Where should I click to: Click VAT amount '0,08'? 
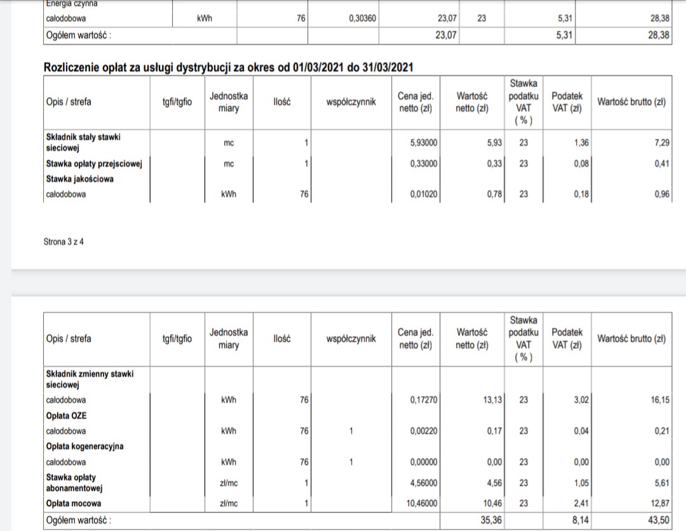point(581,164)
